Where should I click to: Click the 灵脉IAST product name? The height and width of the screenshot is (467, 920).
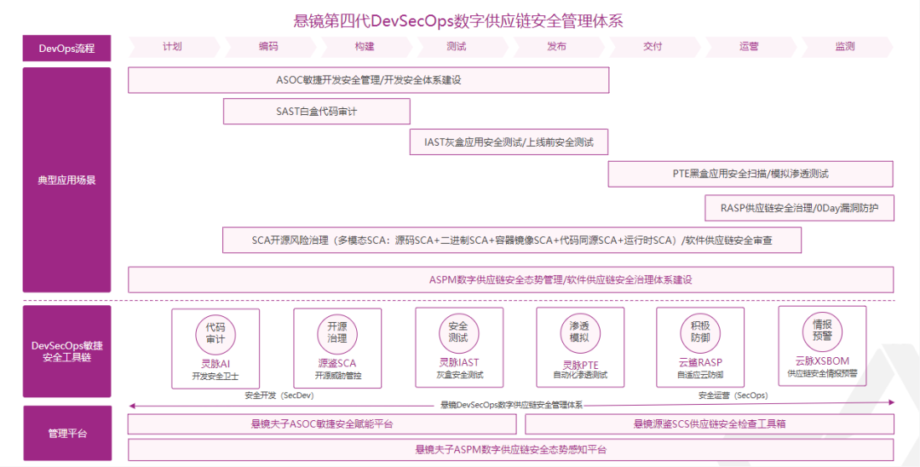(x=459, y=362)
